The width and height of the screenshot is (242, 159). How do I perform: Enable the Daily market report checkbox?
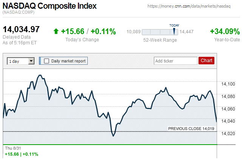pos(47,61)
